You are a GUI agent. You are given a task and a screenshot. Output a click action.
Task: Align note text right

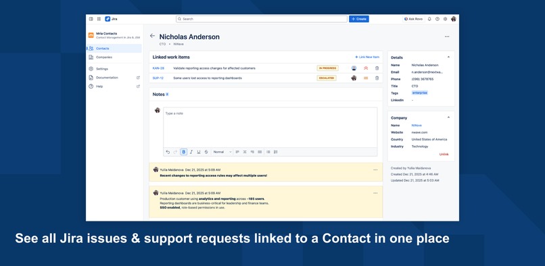tap(252, 152)
